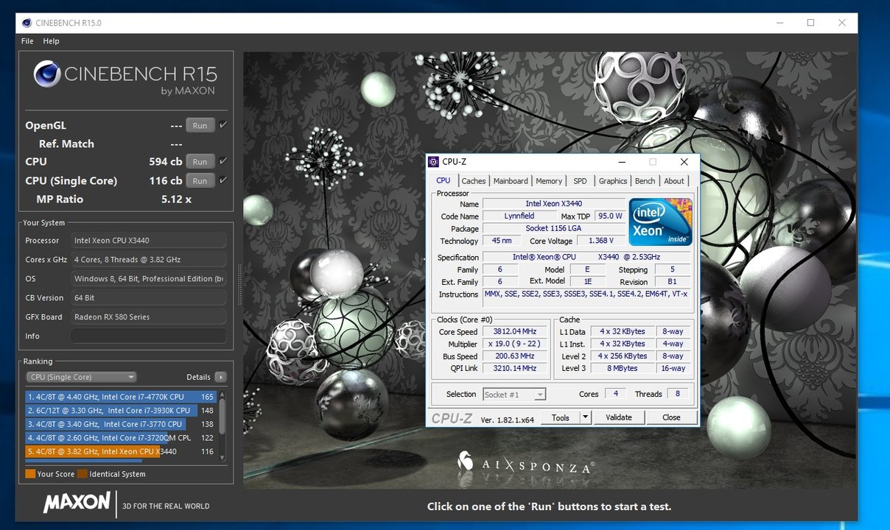The width and height of the screenshot is (890, 530).
Task: Click the CPU-Z title bar icon
Action: coord(435,162)
